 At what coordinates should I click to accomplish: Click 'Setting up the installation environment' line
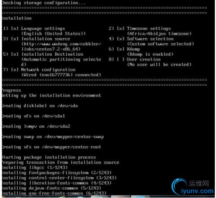(51, 96)
